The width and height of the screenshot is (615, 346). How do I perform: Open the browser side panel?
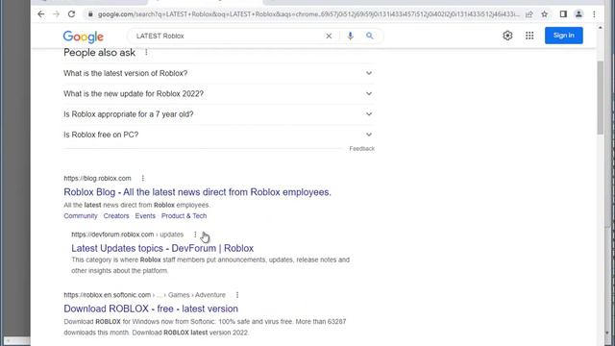[563, 14]
